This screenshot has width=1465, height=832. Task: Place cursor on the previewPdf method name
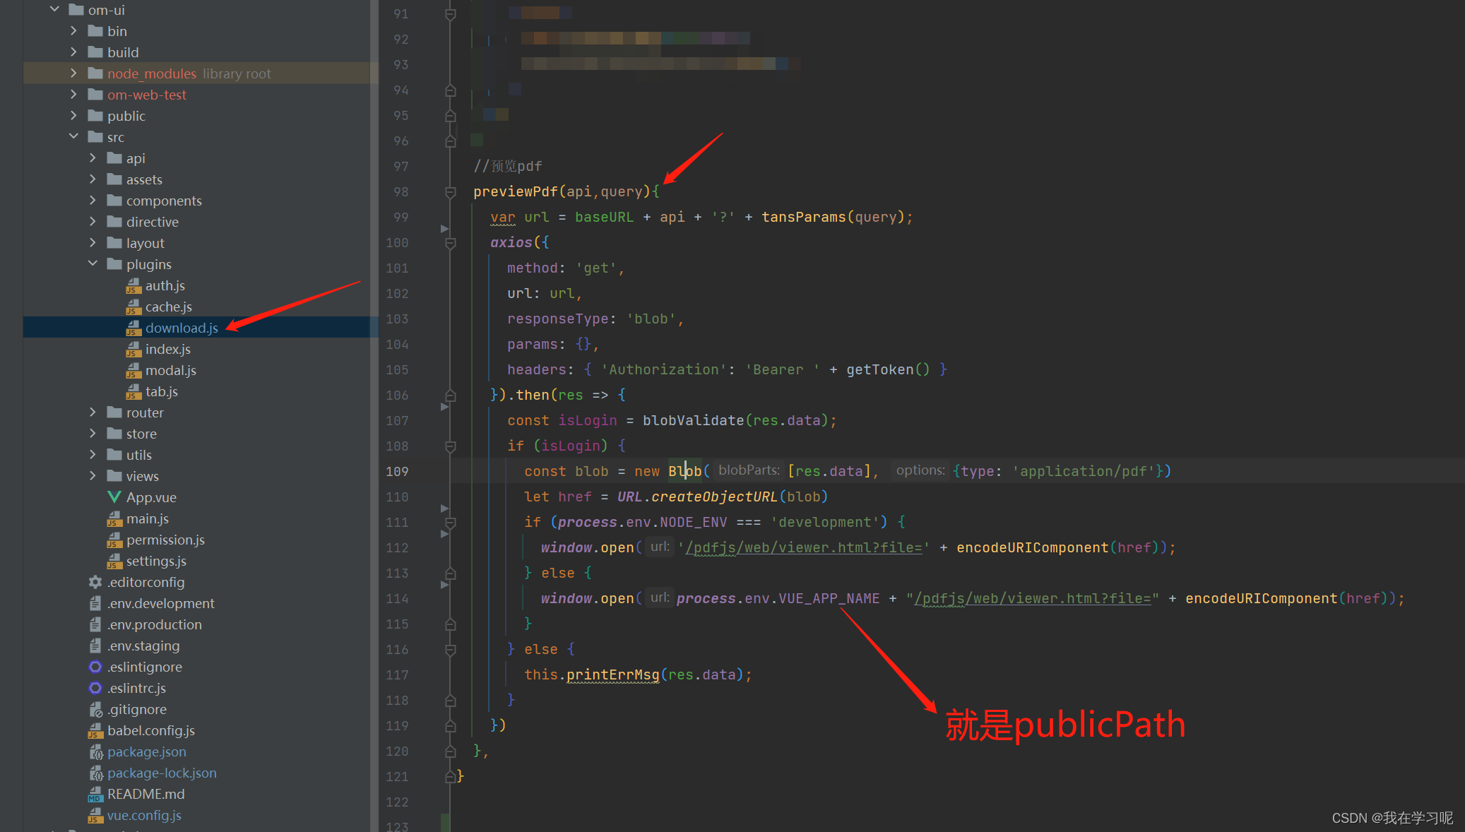click(516, 191)
